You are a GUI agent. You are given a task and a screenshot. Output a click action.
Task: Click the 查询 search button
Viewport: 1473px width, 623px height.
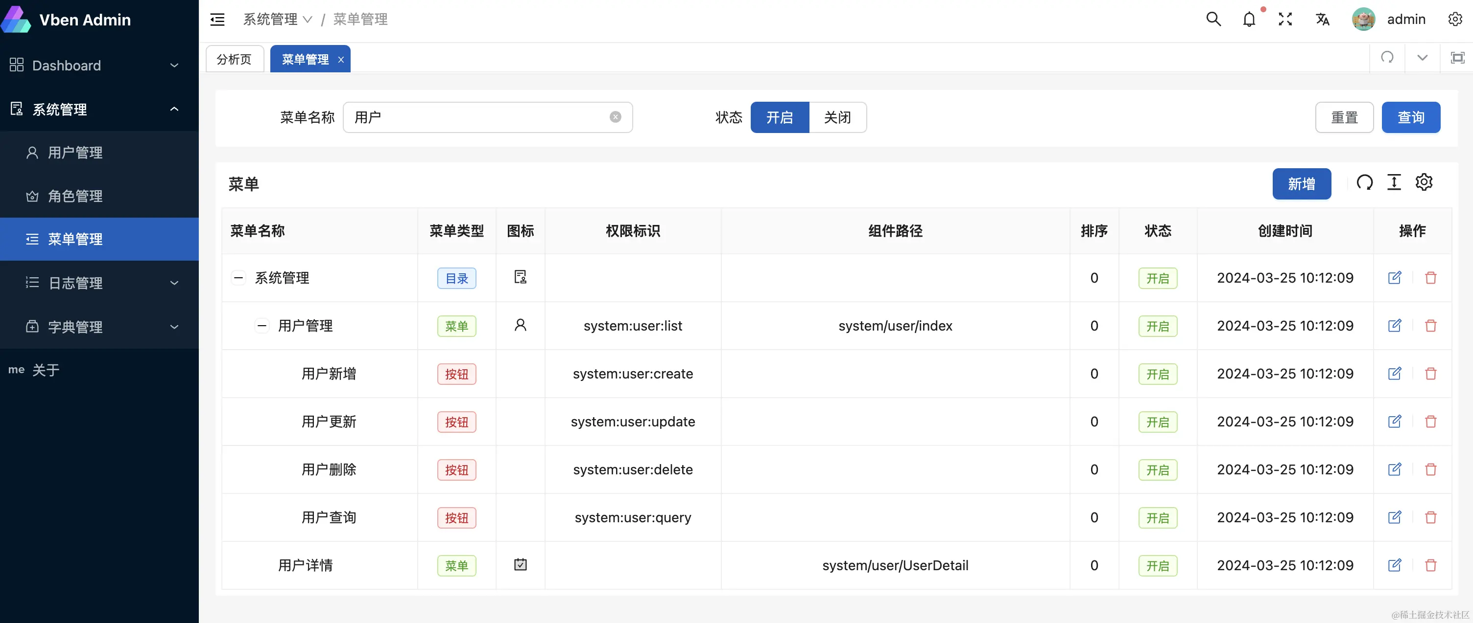[x=1411, y=118]
